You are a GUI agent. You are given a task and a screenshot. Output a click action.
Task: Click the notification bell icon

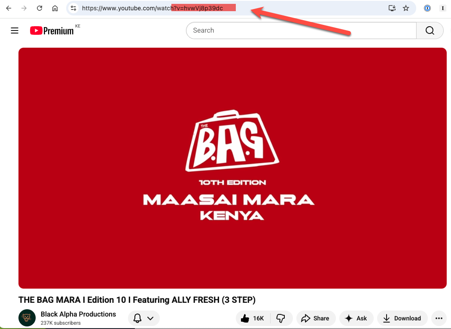click(x=137, y=318)
